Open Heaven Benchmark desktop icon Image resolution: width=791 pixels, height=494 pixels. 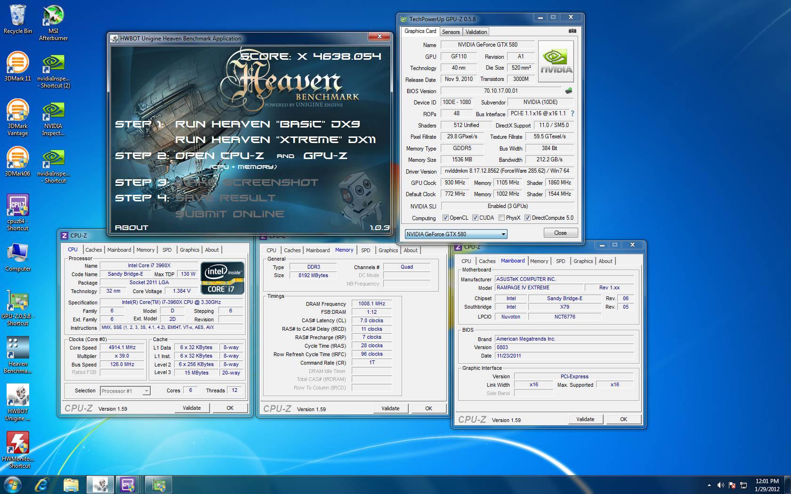tap(18, 355)
